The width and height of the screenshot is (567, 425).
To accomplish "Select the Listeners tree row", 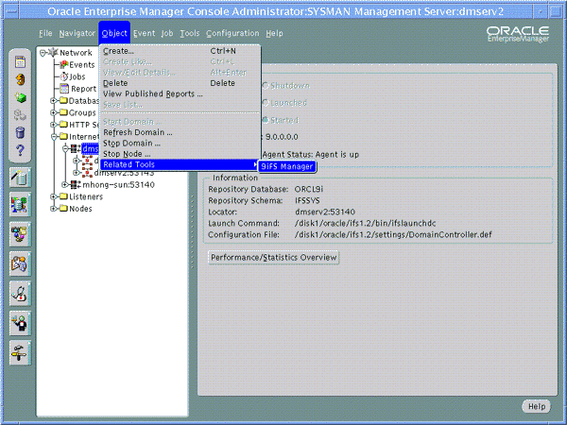I will [x=86, y=196].
